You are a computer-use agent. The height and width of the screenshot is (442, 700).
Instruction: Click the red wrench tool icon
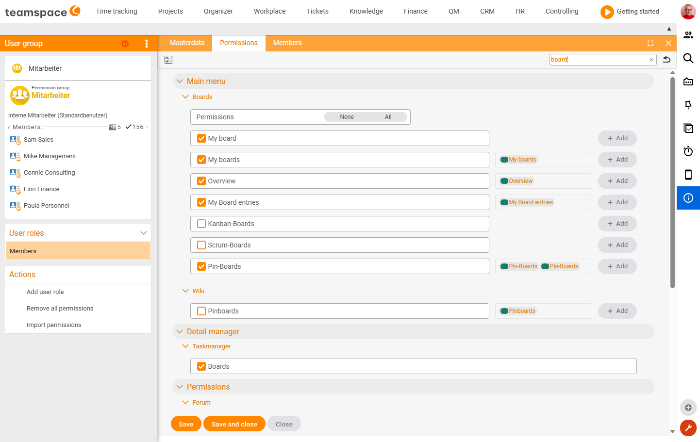pos(688,428)
